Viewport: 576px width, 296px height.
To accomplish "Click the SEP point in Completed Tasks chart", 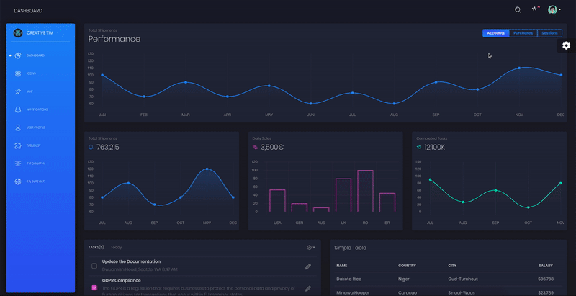I will [495, 190].
